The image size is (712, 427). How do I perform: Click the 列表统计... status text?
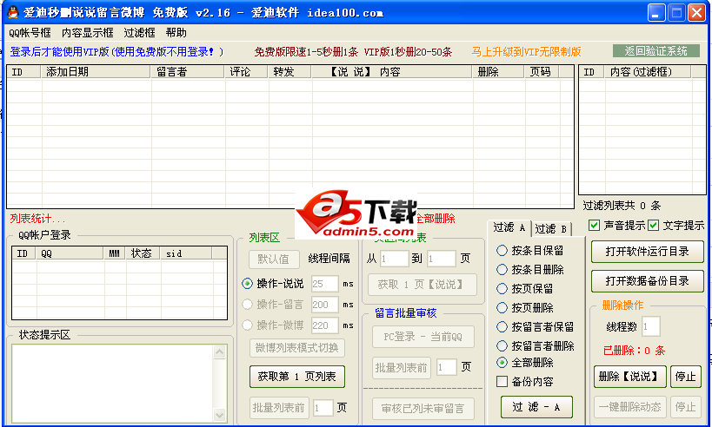(37, 219)
